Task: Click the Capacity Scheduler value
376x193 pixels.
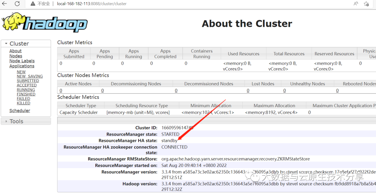Action: pyautogui.click(x=79, y=112)
